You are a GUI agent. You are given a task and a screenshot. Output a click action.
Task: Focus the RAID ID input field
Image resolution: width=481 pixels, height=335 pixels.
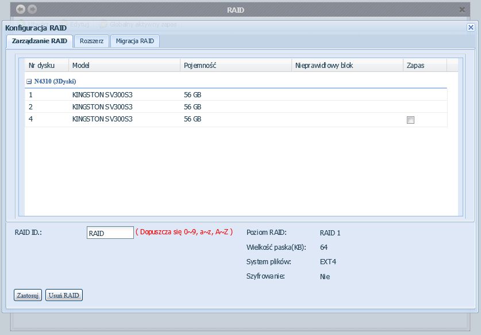coord(110,233)
